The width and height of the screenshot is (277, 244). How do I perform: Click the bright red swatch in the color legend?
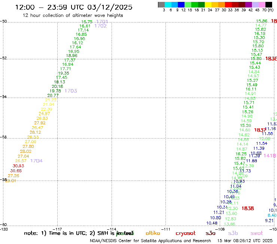[x=228, y=5]
